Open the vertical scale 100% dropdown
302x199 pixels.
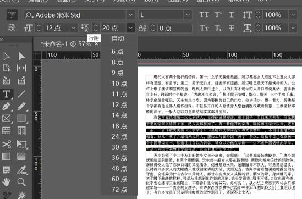(293, 15)
